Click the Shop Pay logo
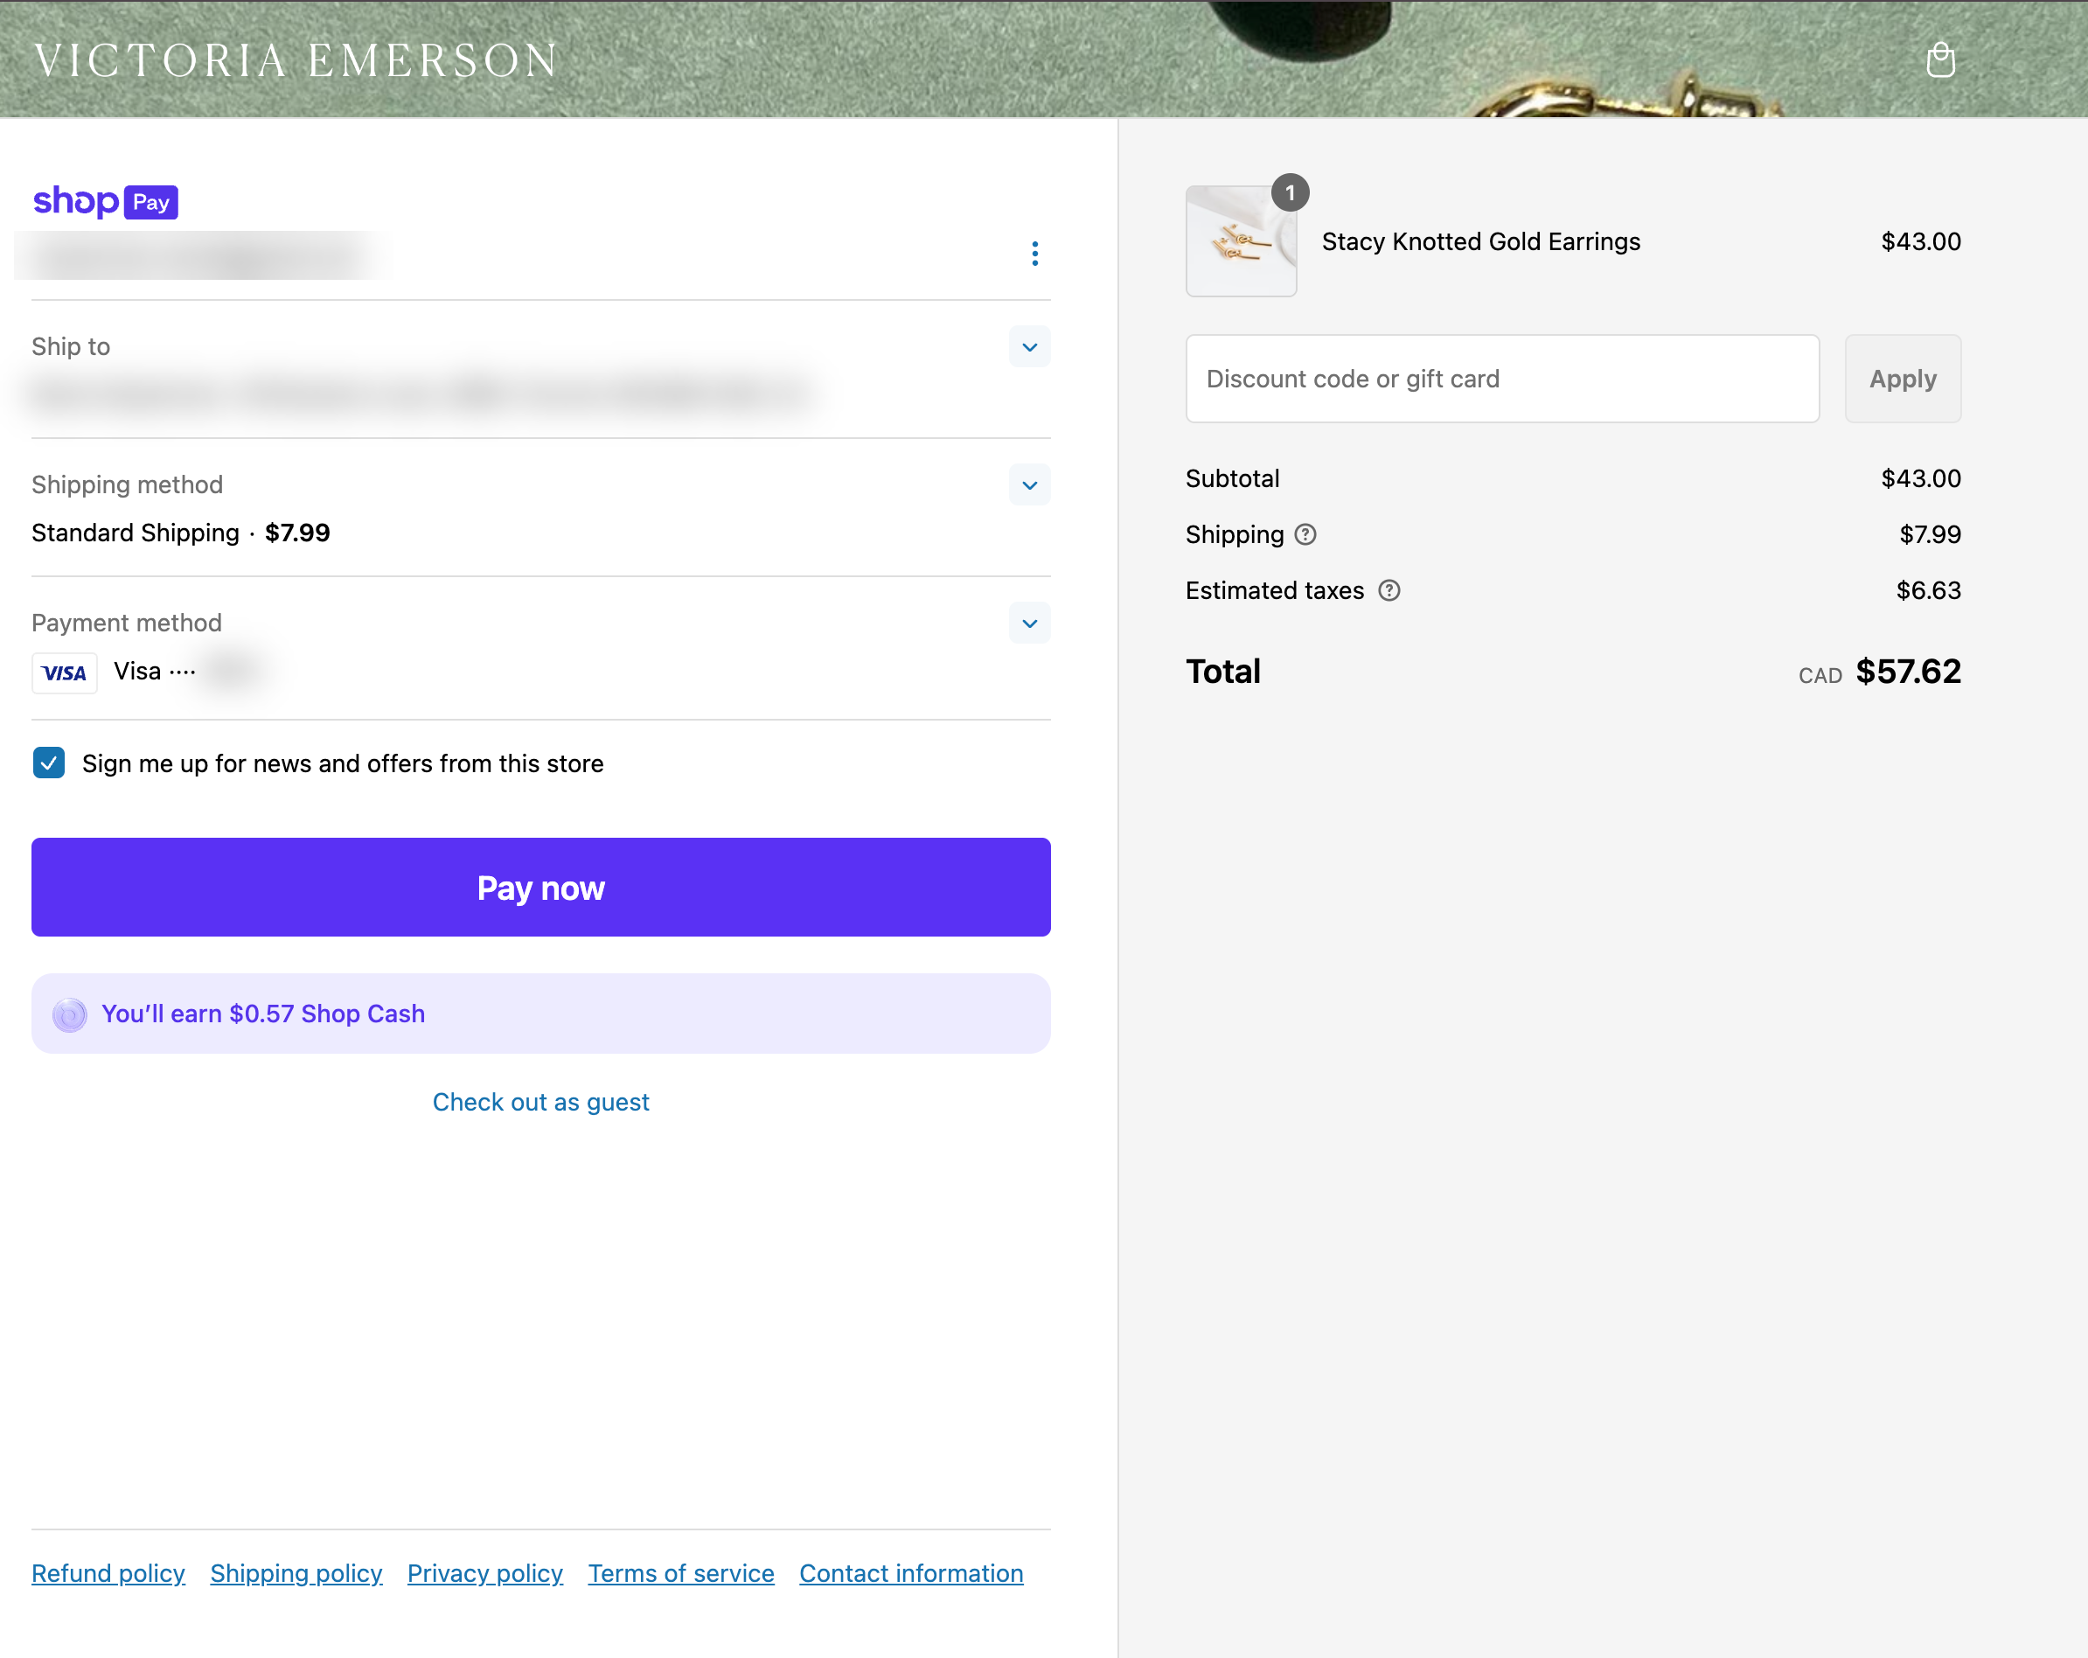 point(106,201)
